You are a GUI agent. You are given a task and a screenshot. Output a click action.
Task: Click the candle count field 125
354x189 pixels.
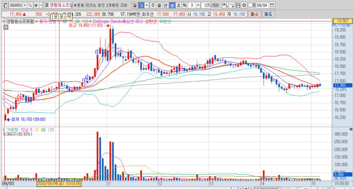point(206,5)
